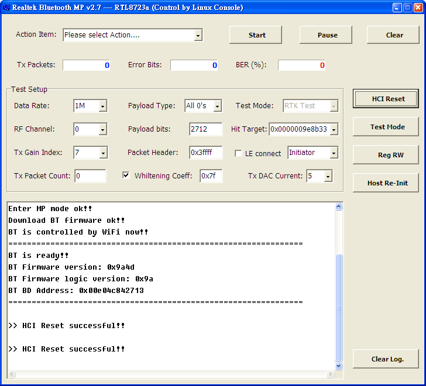
Task: Click the Tx Packets value field
Action: 87,65
